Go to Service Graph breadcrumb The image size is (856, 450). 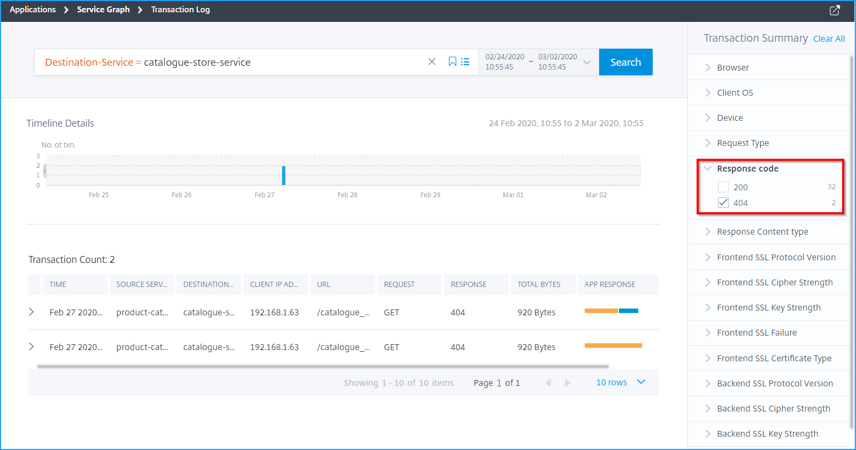103,10
